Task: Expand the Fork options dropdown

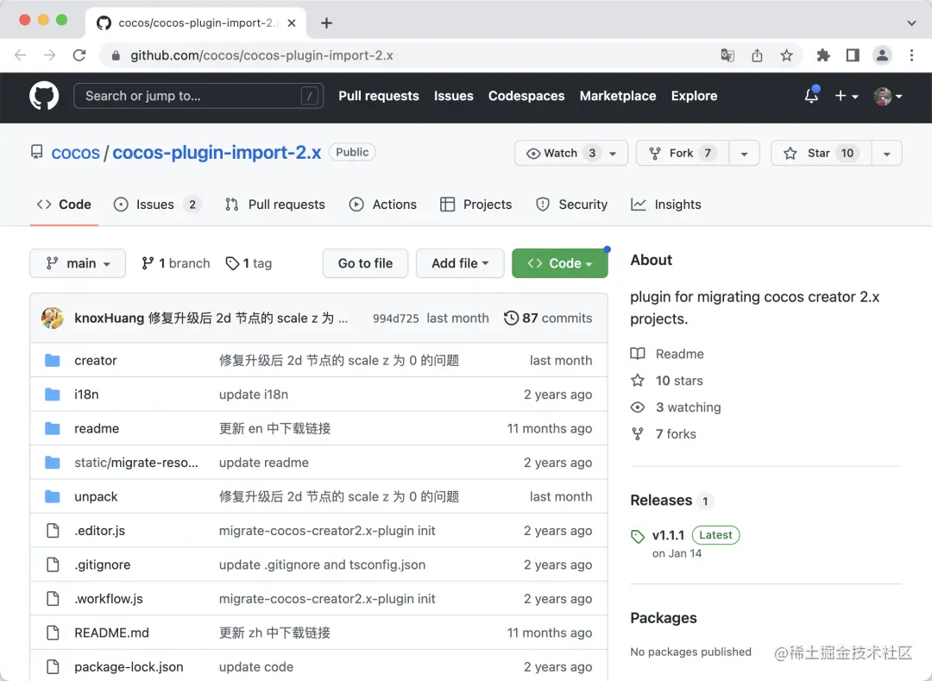Action: pyautogui.click(x=744, y=154)
